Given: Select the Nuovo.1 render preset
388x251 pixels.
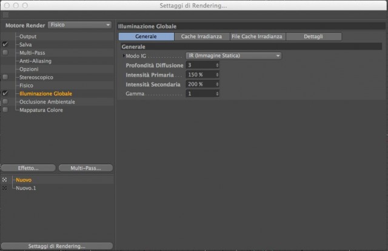Looking at the screenshot, I should point(26,188).
